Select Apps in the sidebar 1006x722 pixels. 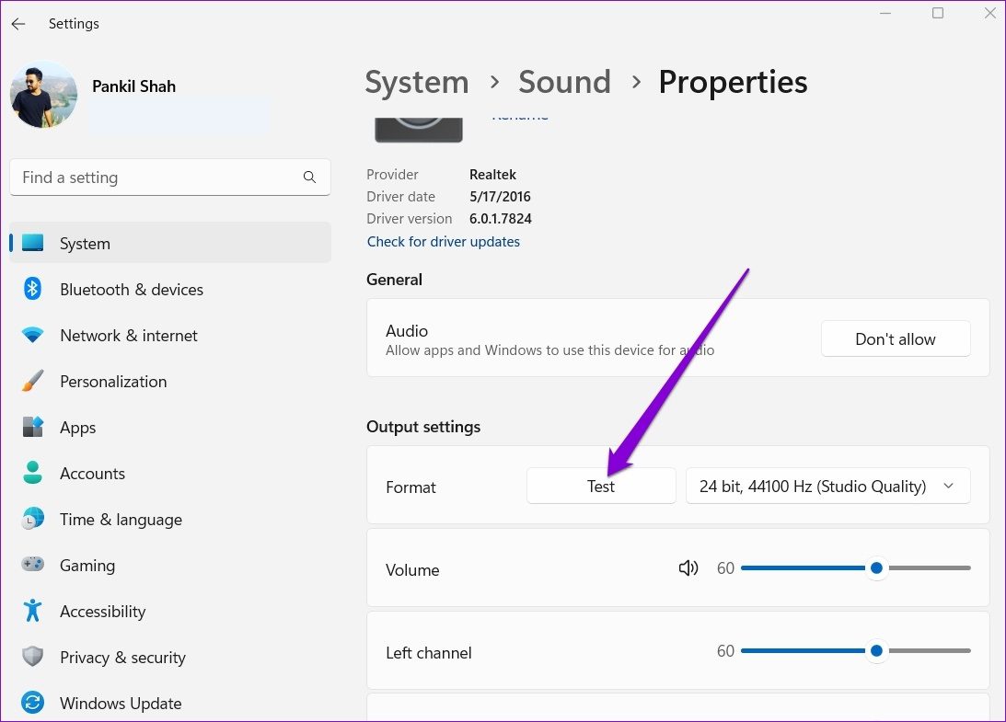tap(77, 428)
